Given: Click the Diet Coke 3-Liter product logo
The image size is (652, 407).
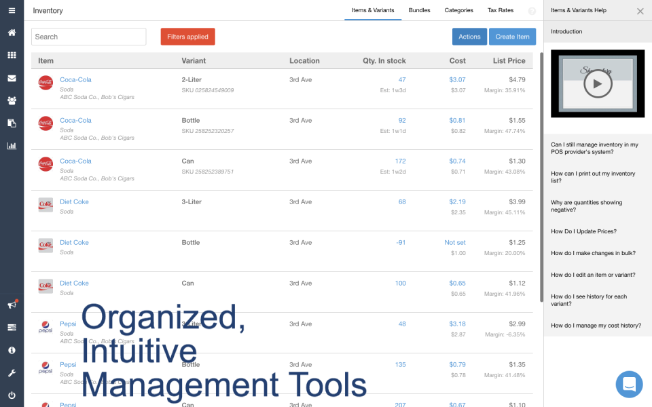Looking at the screenshot, I should pyautogui.click(x=46, y=205).
